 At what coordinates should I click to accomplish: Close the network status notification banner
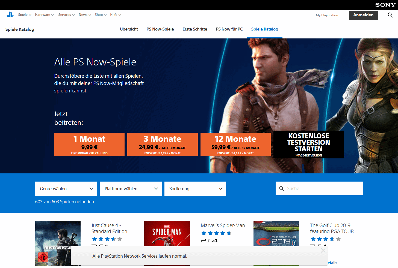(323, 250)
